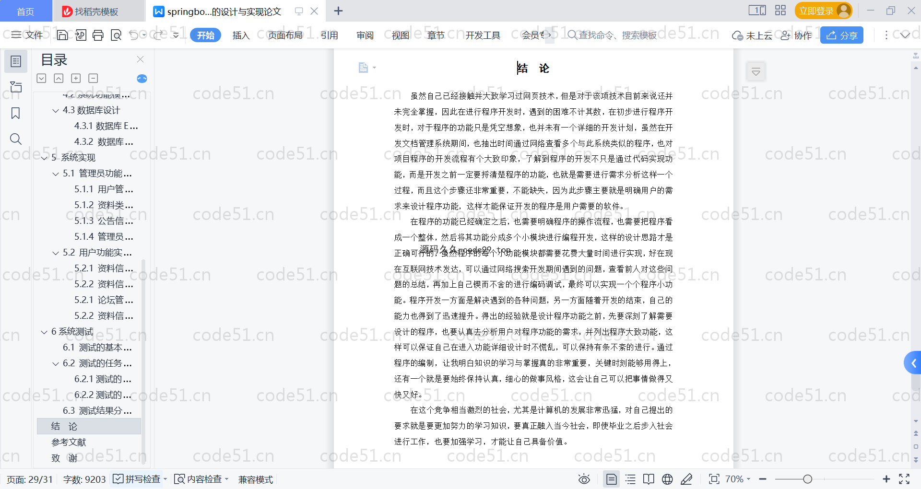
Task: Click the writing mode pen icon
Action: tap(686, 479)
